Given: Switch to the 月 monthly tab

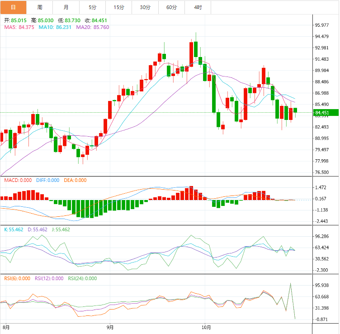Looking at the screenshot, I should coord(66,7).
